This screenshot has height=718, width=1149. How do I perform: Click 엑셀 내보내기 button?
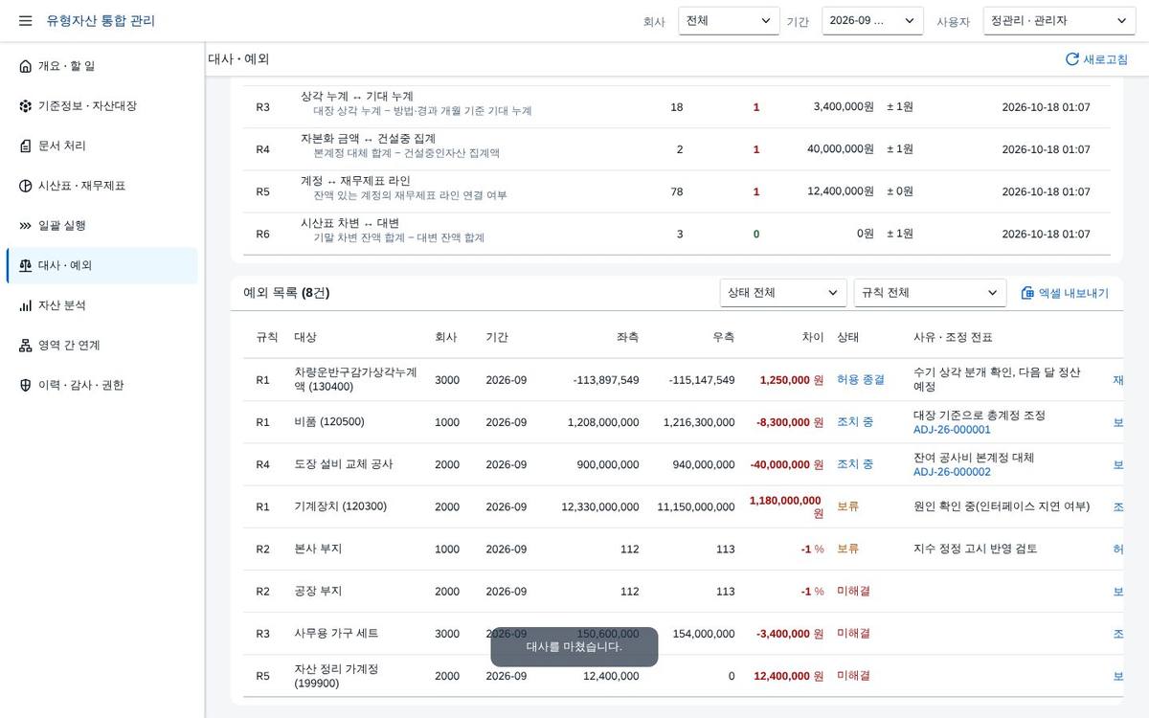[1065, 293]
